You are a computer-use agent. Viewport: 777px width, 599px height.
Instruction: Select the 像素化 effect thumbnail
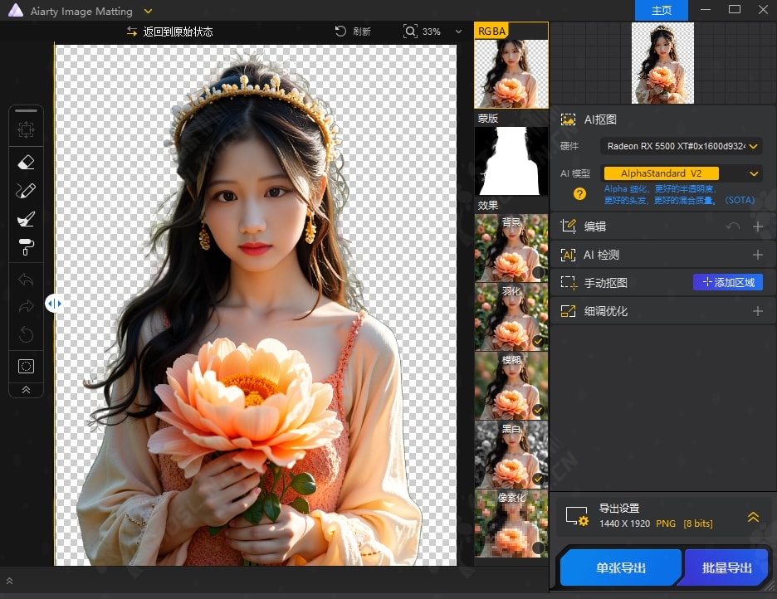tap(511, 524)
